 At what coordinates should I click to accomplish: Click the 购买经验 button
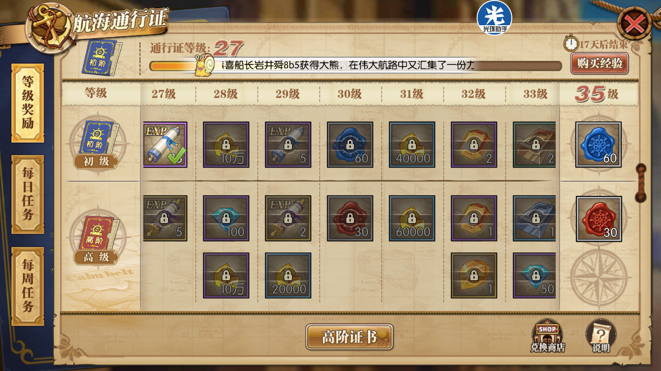click(600, 63)
